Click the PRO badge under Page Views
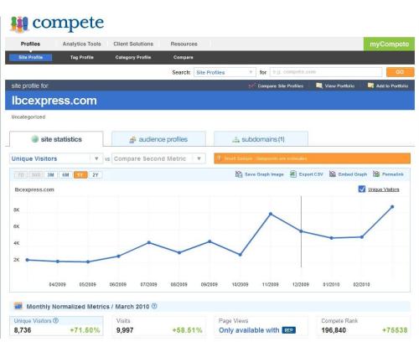Viewport: 419px width, 342px height. [x=288, y=330]
